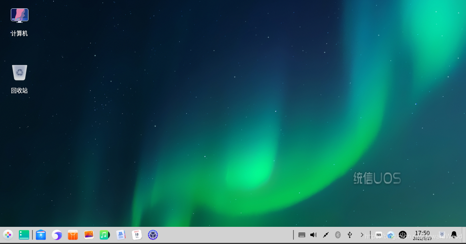This screenshot has width=466, height=244.
Task: Open the notification bell icon
Action: (x=454, y=235)
